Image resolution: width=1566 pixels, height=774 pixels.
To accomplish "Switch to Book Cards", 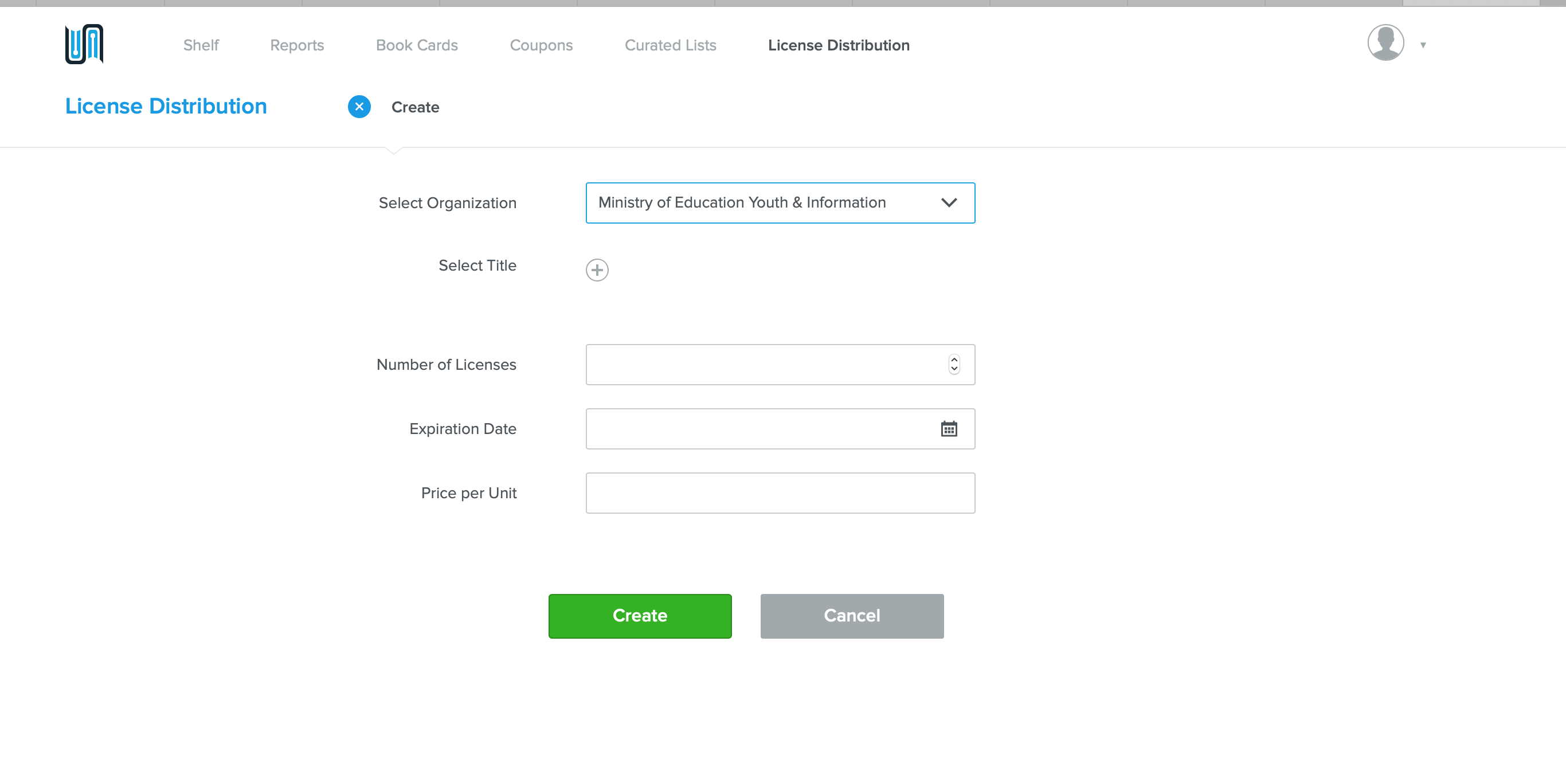I will (417, 46).
